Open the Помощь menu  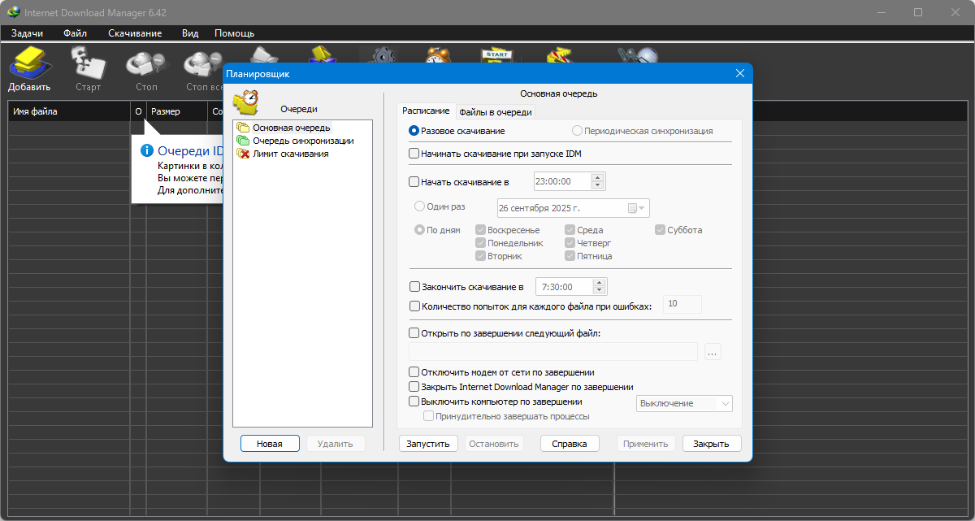(x=234, y=33)
